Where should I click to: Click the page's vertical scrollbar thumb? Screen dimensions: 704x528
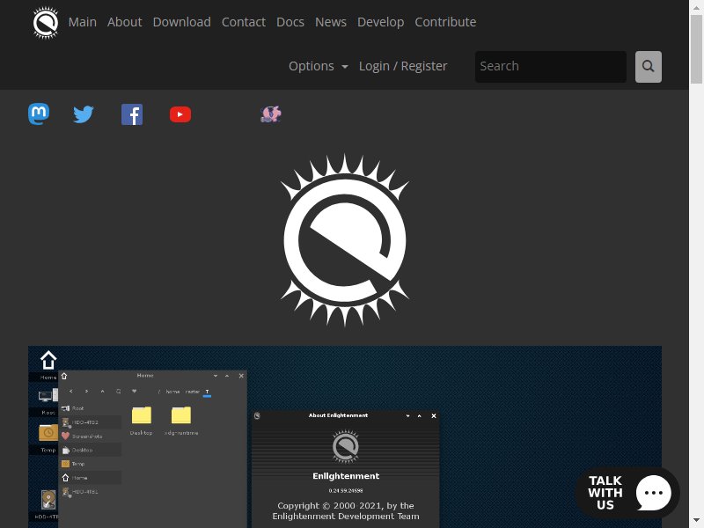coord(696,49)
